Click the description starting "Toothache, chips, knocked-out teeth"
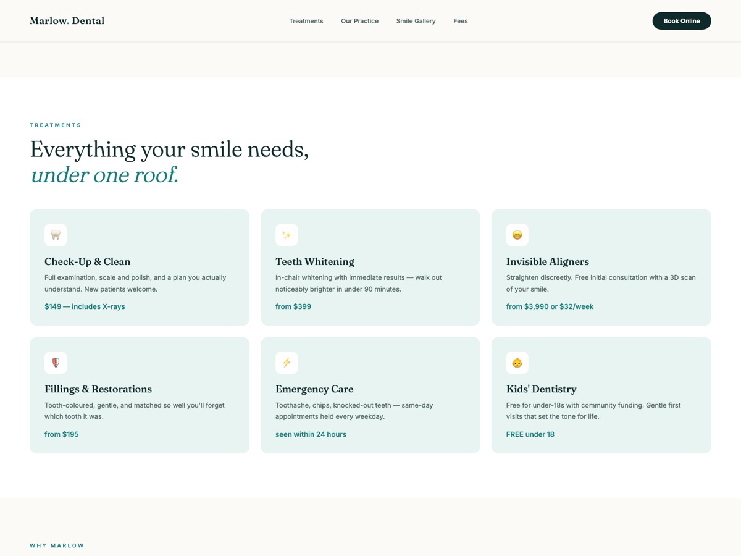 [354, 411]
